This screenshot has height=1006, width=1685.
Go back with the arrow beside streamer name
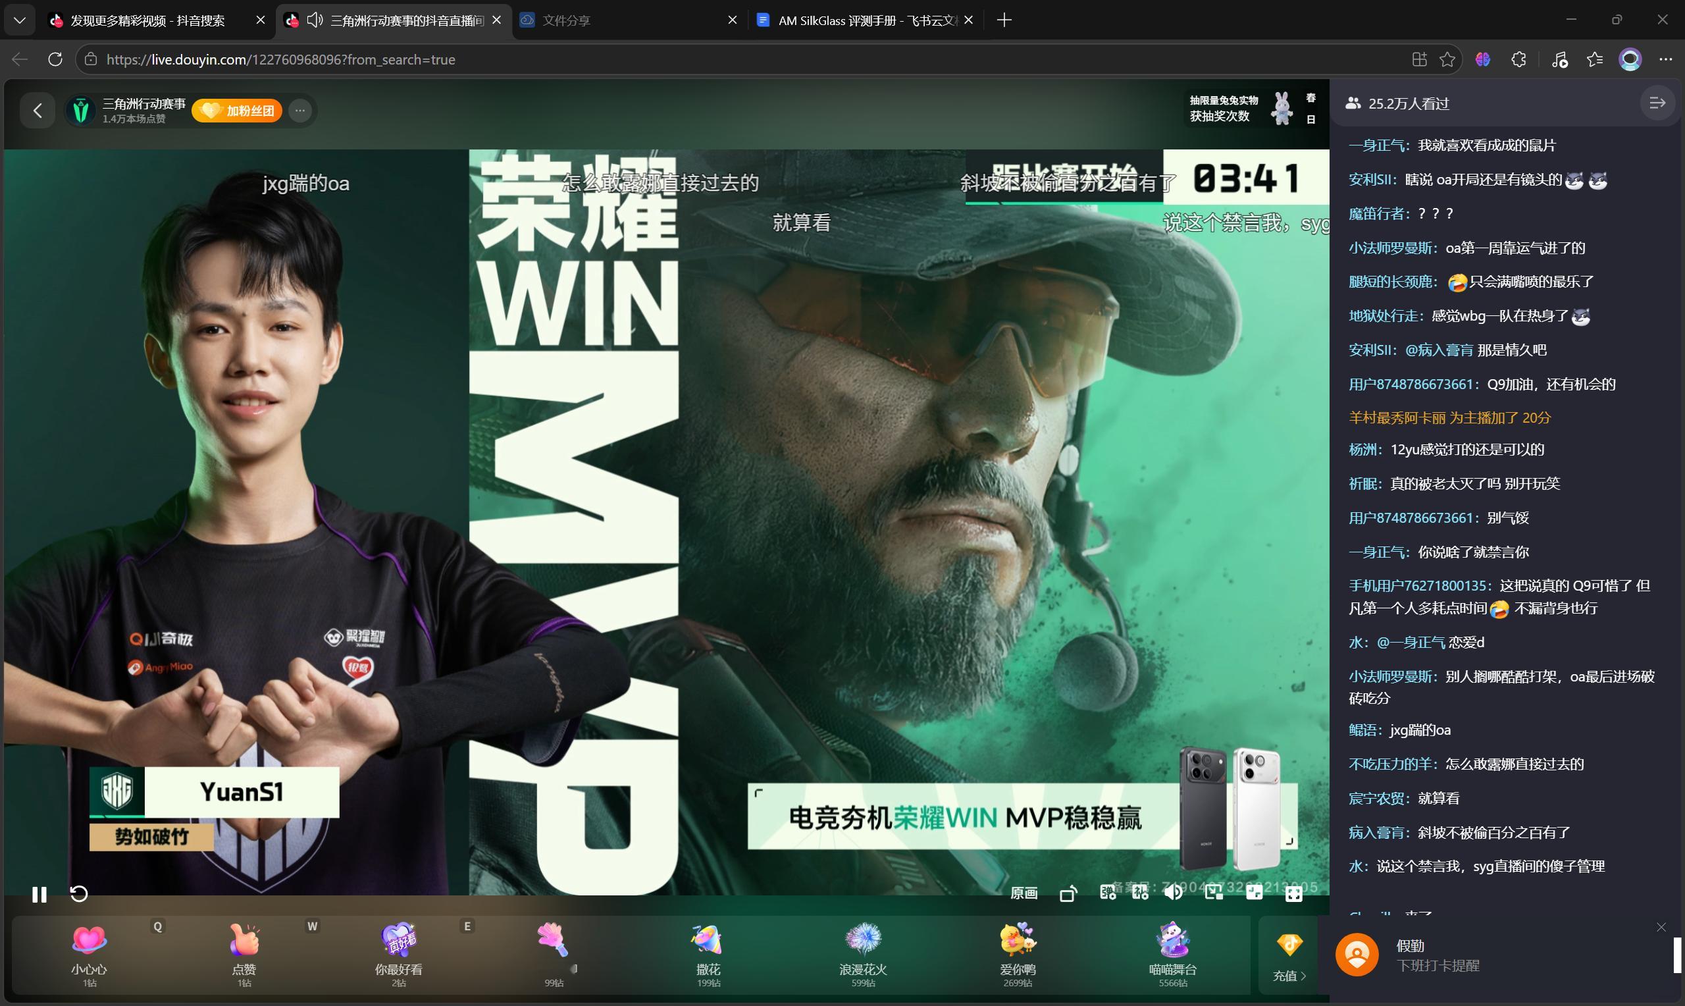click(38, 111)
